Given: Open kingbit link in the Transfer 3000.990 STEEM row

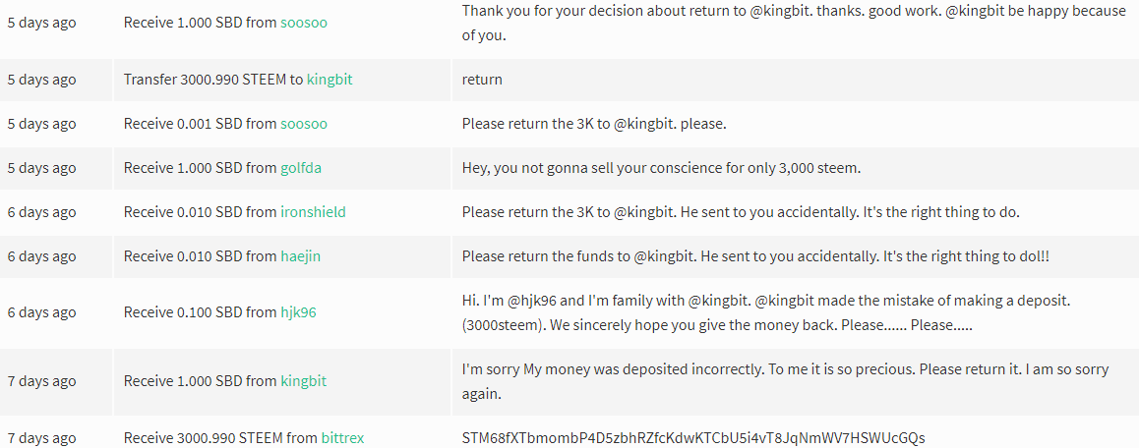Looking at the screenshot, I should tap(329, 80).
